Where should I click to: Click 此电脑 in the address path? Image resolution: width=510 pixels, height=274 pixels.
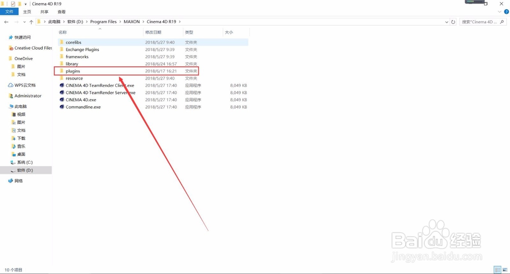[55, 22]
